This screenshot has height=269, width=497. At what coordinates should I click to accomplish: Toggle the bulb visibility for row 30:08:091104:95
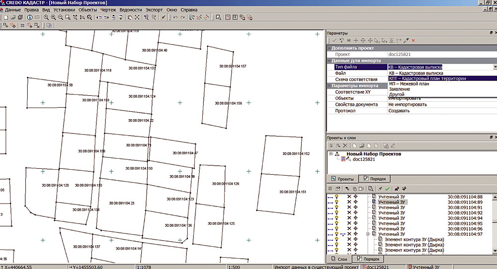pyautogui.click(x=336, y=223)
